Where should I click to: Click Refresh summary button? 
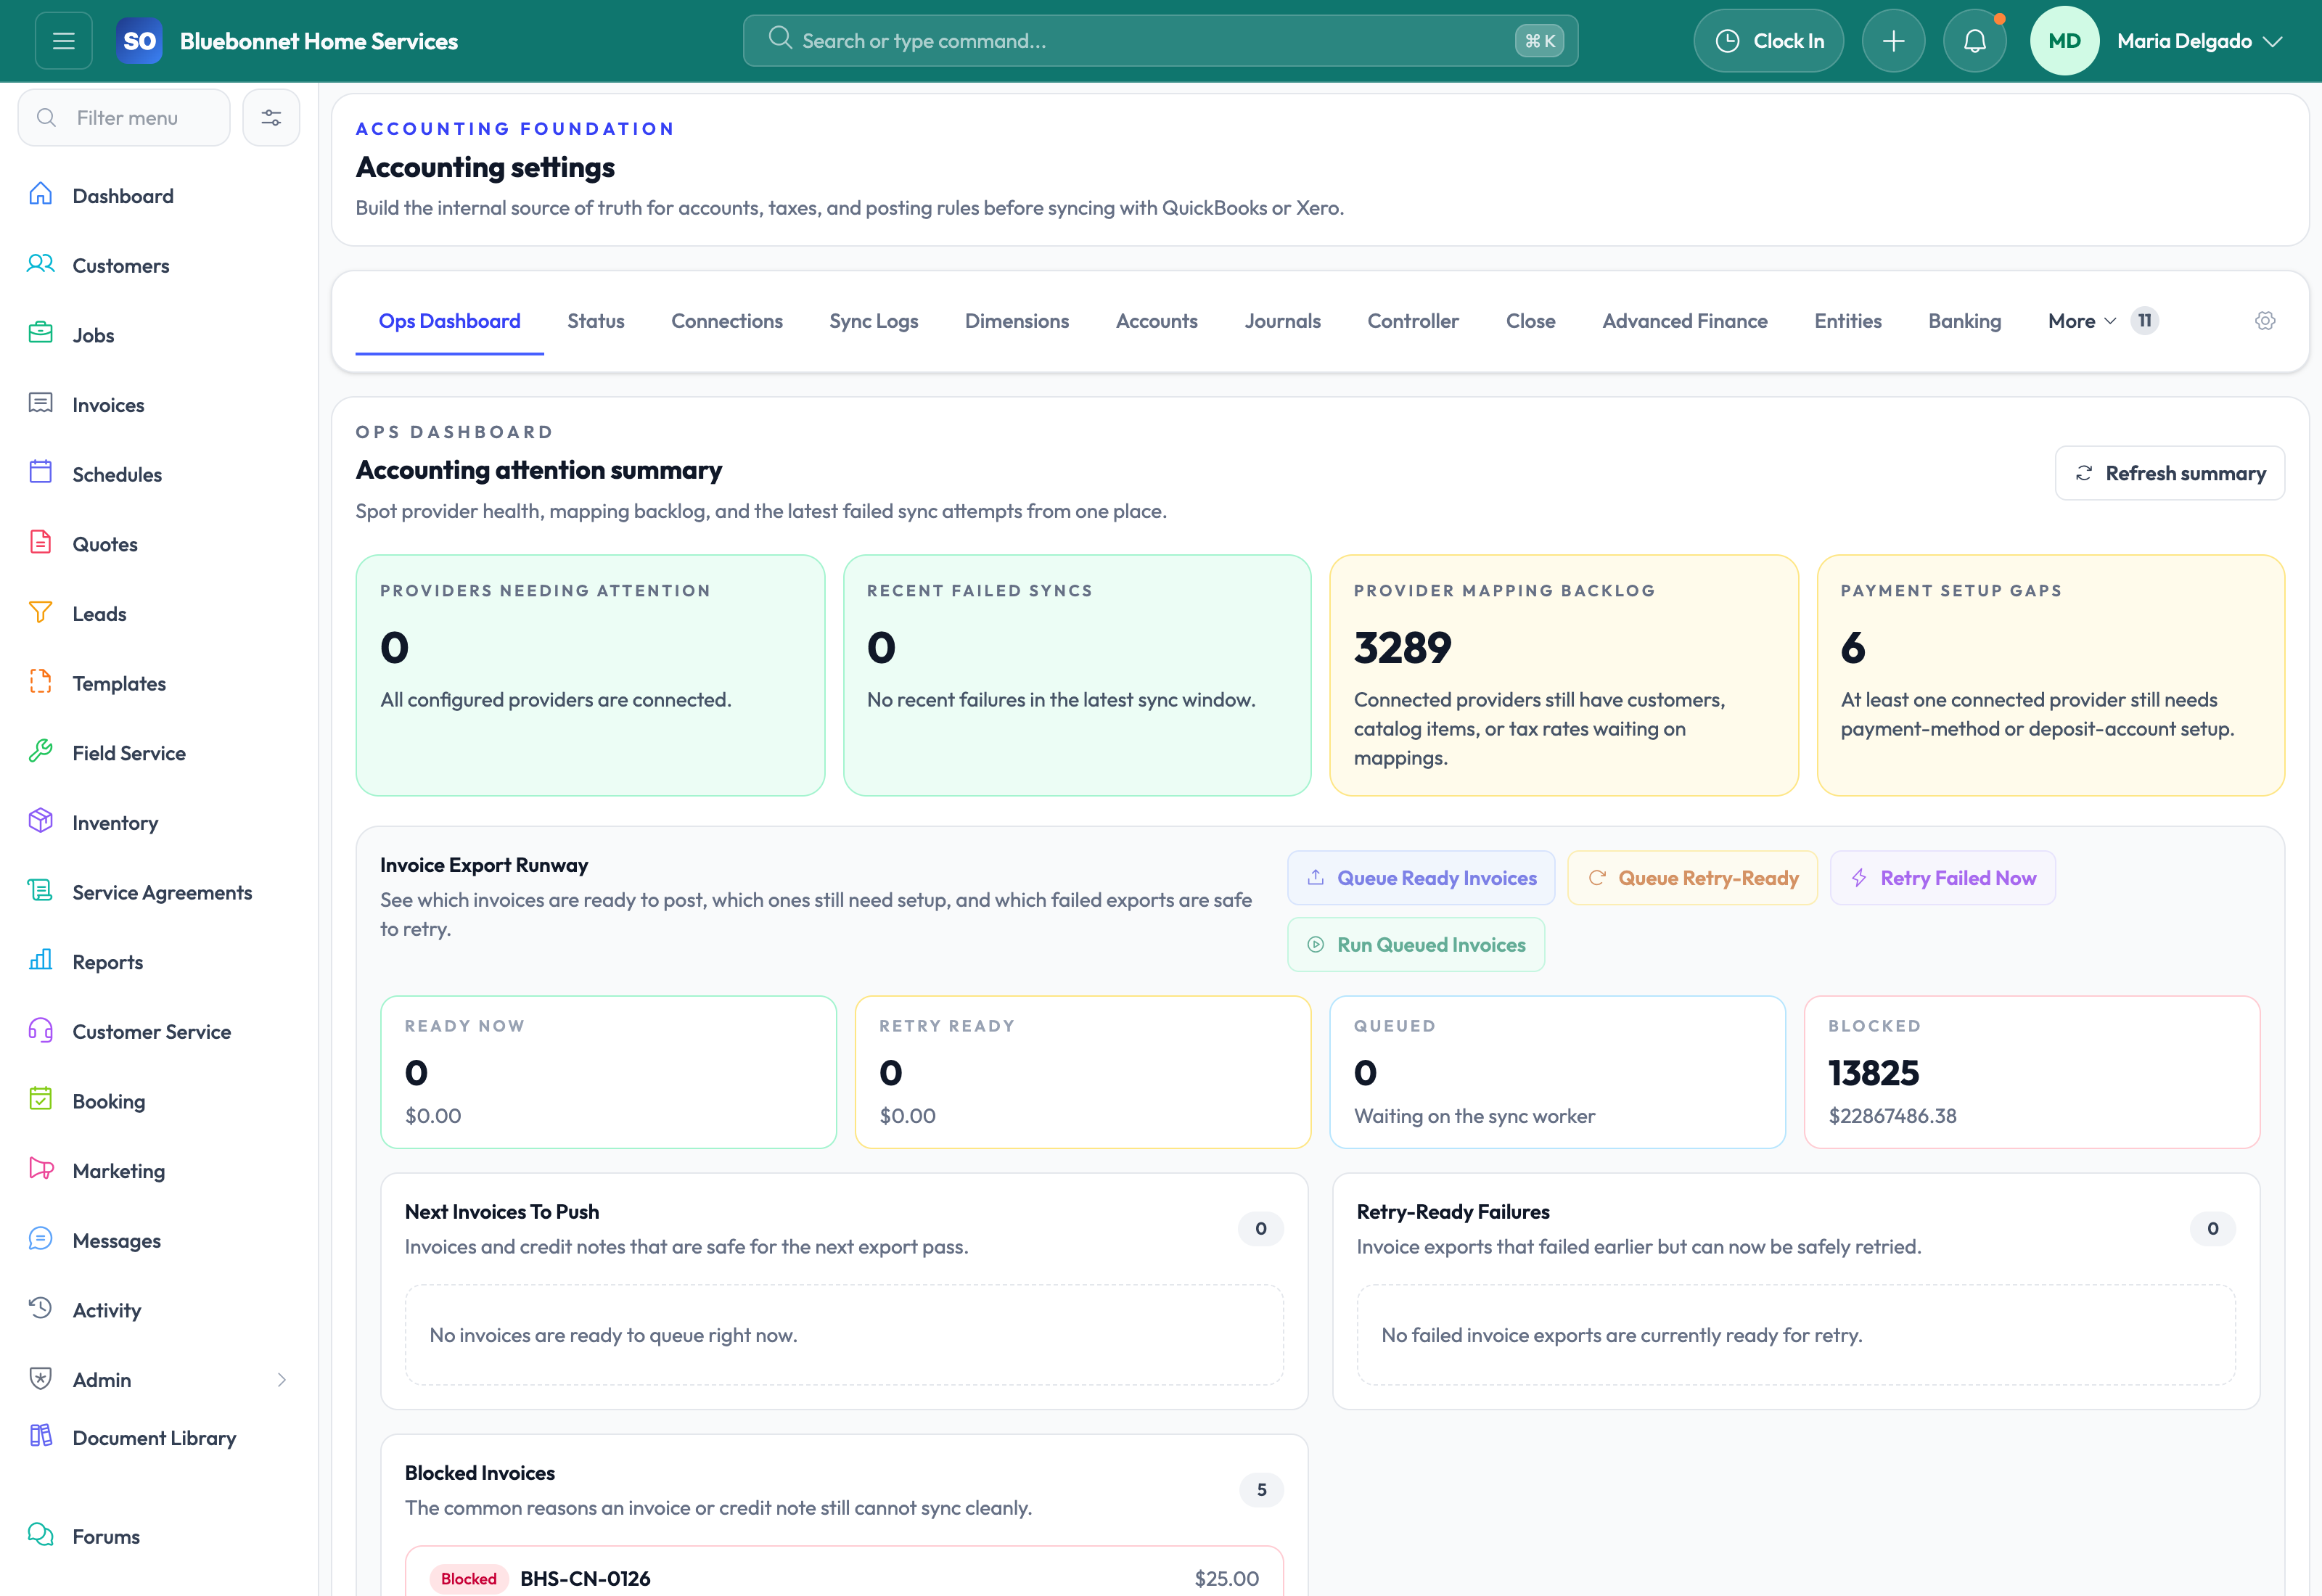2170,473
